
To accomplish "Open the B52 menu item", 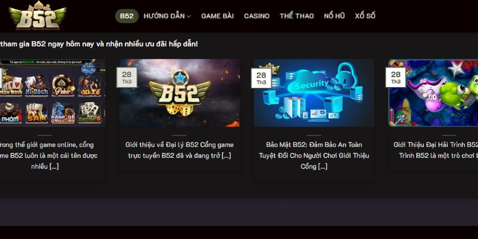I will pyautogui.click(x=127, y=16).
